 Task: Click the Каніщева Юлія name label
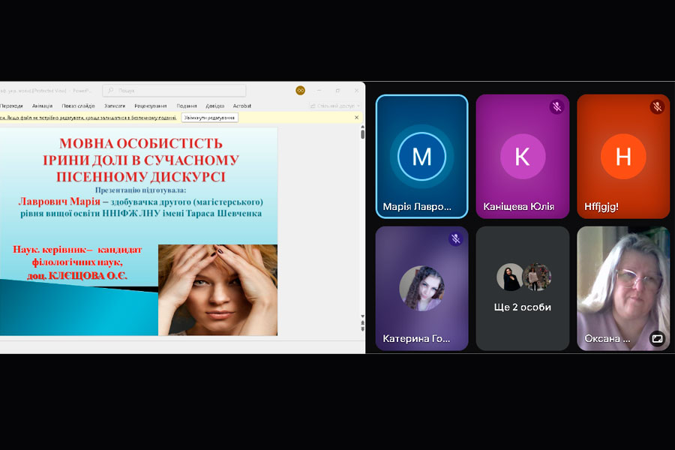(519, 207)
